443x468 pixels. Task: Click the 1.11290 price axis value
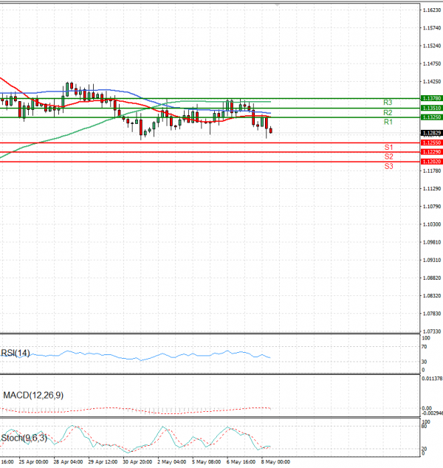tap(432, 189)
